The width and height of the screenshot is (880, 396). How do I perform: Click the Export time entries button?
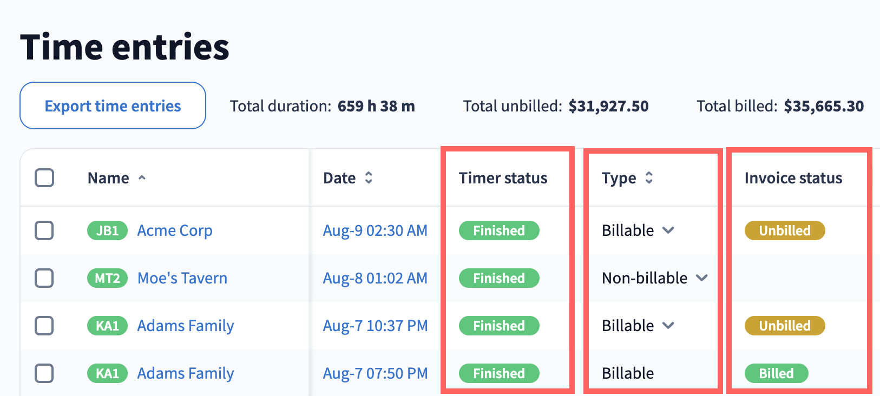(x=113, y=106)
